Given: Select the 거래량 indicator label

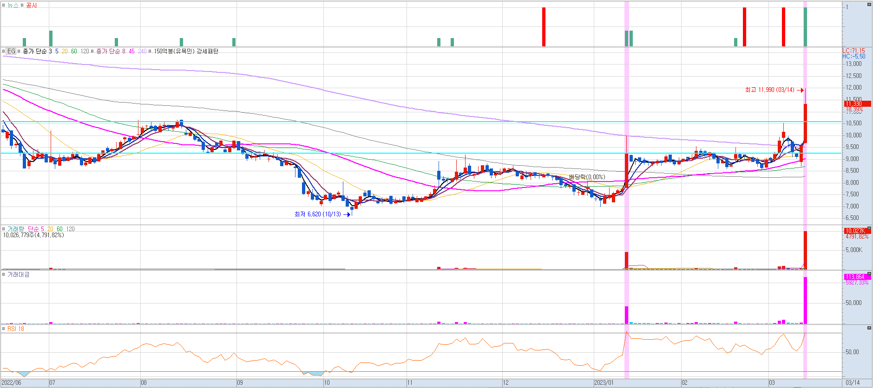Looking at the screenshot, I should point(15,229).
